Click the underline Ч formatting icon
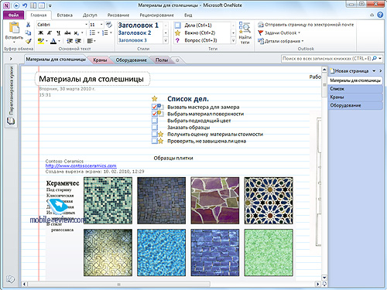 (58, 32)
